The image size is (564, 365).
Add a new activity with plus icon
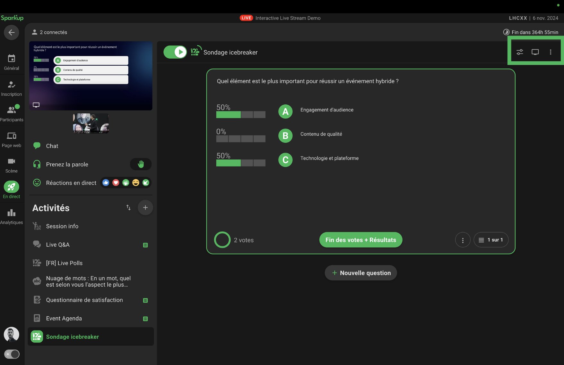click(x=145, y=207)
